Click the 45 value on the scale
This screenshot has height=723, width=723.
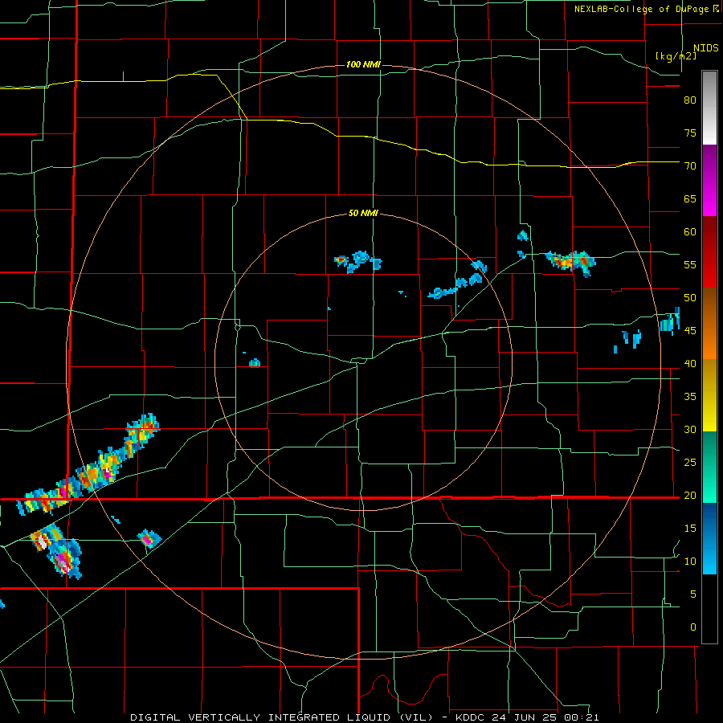point(690,331)
